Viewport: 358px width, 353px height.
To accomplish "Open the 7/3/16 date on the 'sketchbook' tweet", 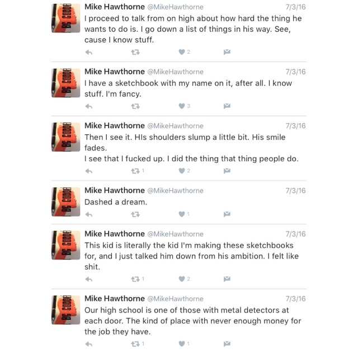I will (296, 72).
